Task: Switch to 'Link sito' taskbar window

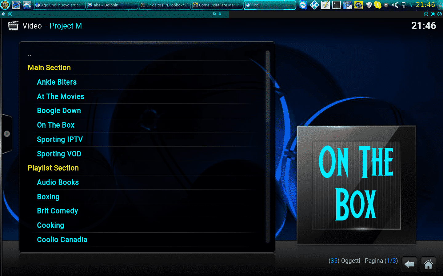Action: click(x=165, y=5)
